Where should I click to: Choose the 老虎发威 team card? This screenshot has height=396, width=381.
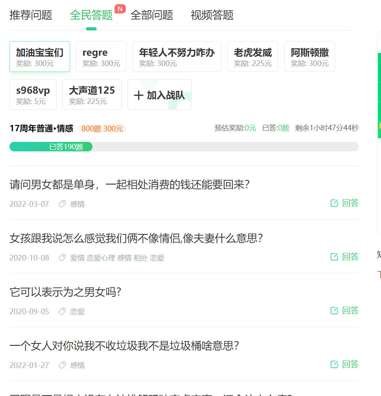pyautogui.click(x=253, y=56)
